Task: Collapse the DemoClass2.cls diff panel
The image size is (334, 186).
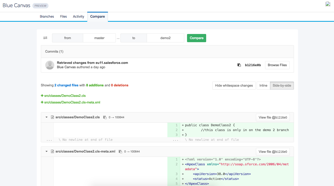Action: click(x=47, y=117)
